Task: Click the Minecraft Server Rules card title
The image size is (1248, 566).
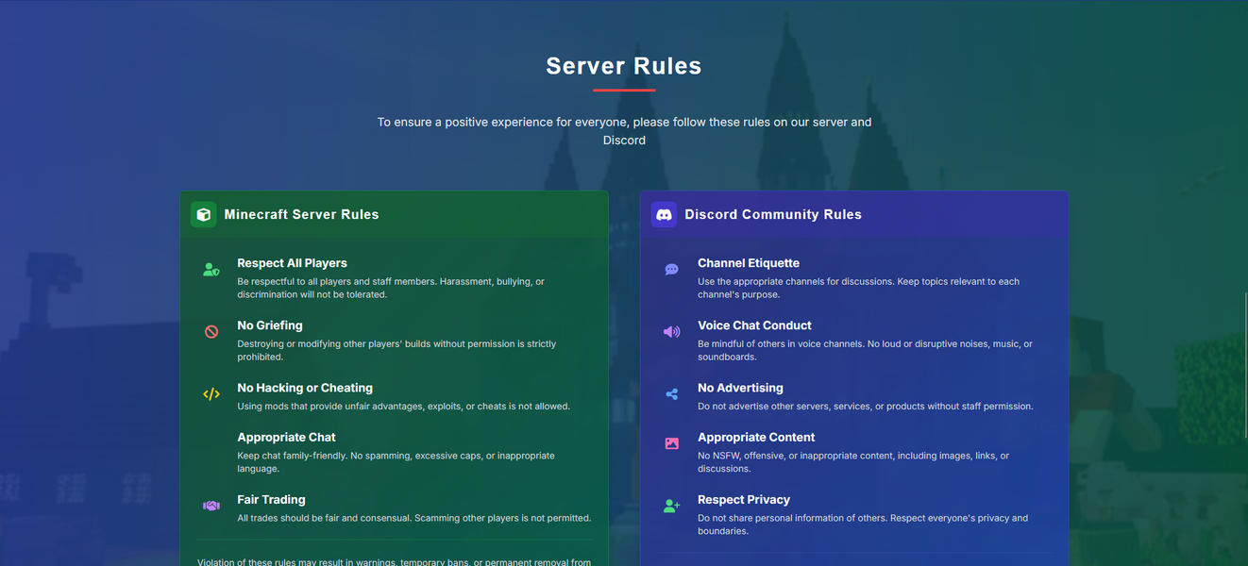Action: pos(301,214)
